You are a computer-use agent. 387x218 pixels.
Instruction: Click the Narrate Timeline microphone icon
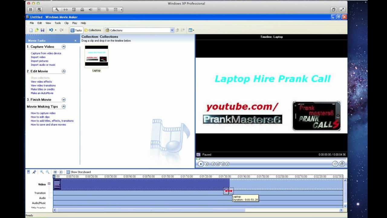[x=34, y=172]
